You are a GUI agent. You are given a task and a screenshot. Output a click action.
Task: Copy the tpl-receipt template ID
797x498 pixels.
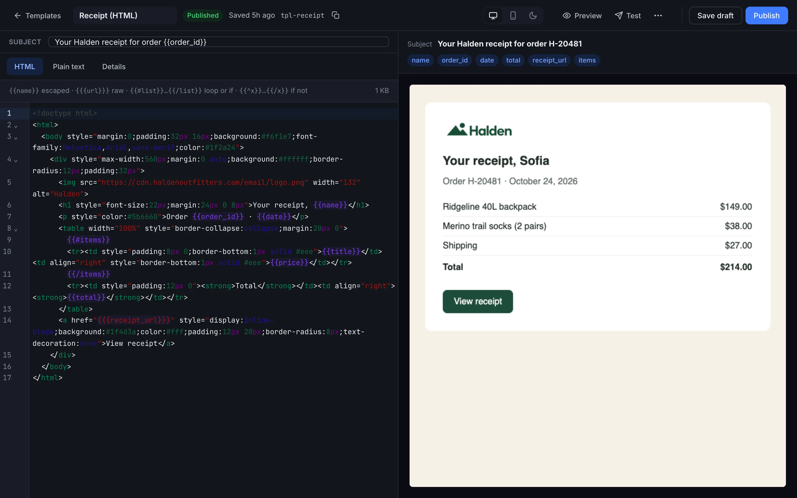pos(335,15)
